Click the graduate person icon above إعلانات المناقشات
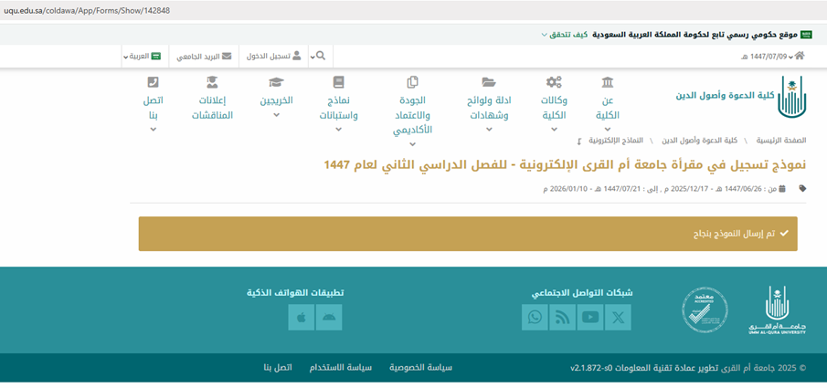Screen dimensions: 827x388 [x=212, y=82]
